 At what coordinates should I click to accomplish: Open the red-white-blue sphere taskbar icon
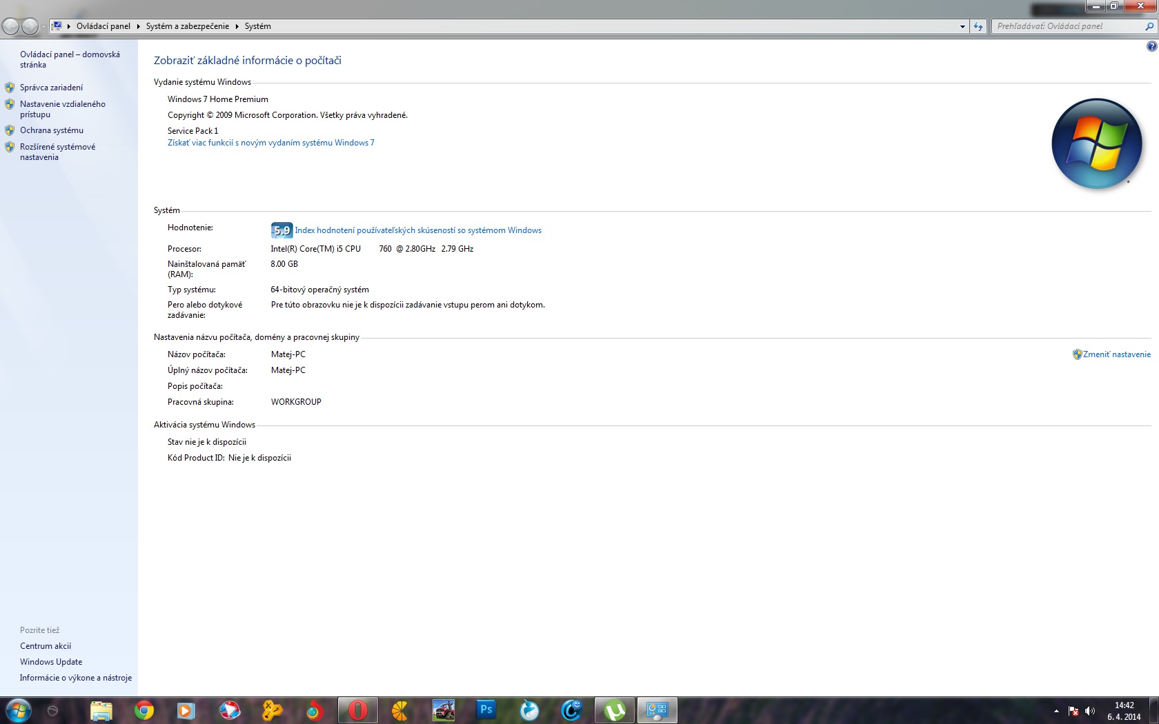coord(229,710)
